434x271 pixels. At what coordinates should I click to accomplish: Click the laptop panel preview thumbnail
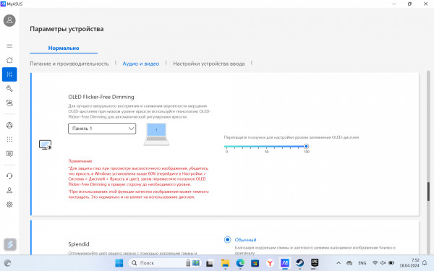156,134
